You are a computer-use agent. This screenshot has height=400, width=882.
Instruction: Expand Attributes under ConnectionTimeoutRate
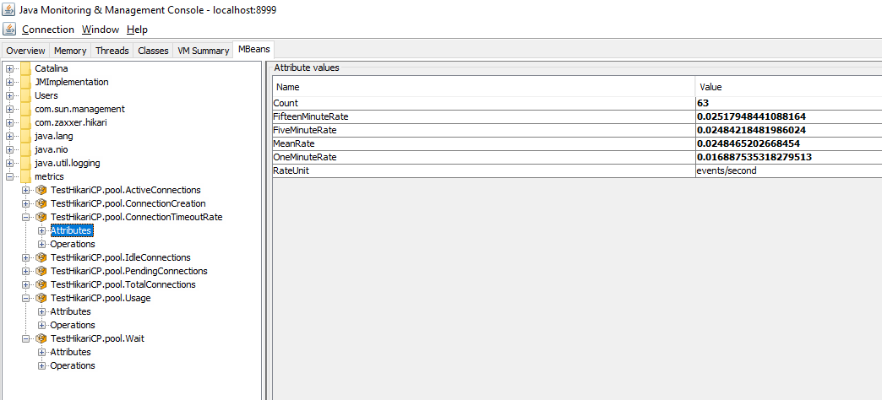[x=41, y=230]
